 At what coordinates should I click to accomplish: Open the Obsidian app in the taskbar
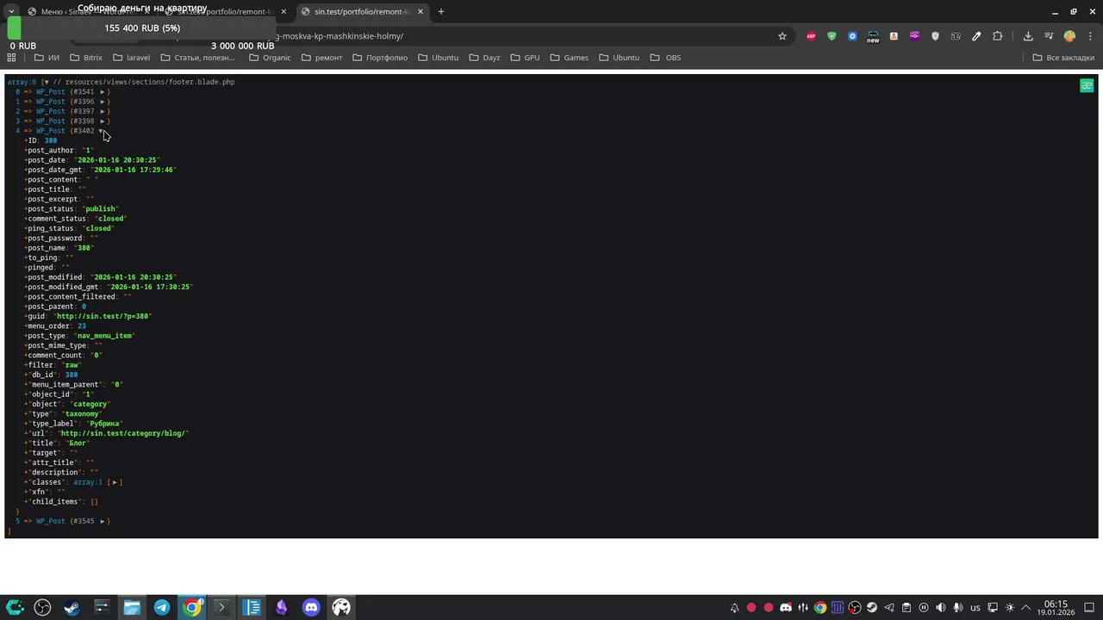(x=281, y=608)
